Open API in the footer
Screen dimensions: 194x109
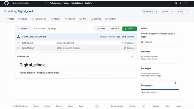click(144, 106)
